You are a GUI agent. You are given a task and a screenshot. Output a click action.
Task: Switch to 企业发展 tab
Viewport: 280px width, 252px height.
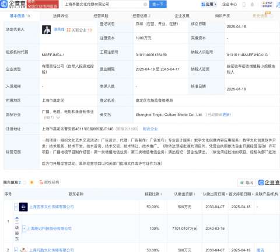(182, 16)
